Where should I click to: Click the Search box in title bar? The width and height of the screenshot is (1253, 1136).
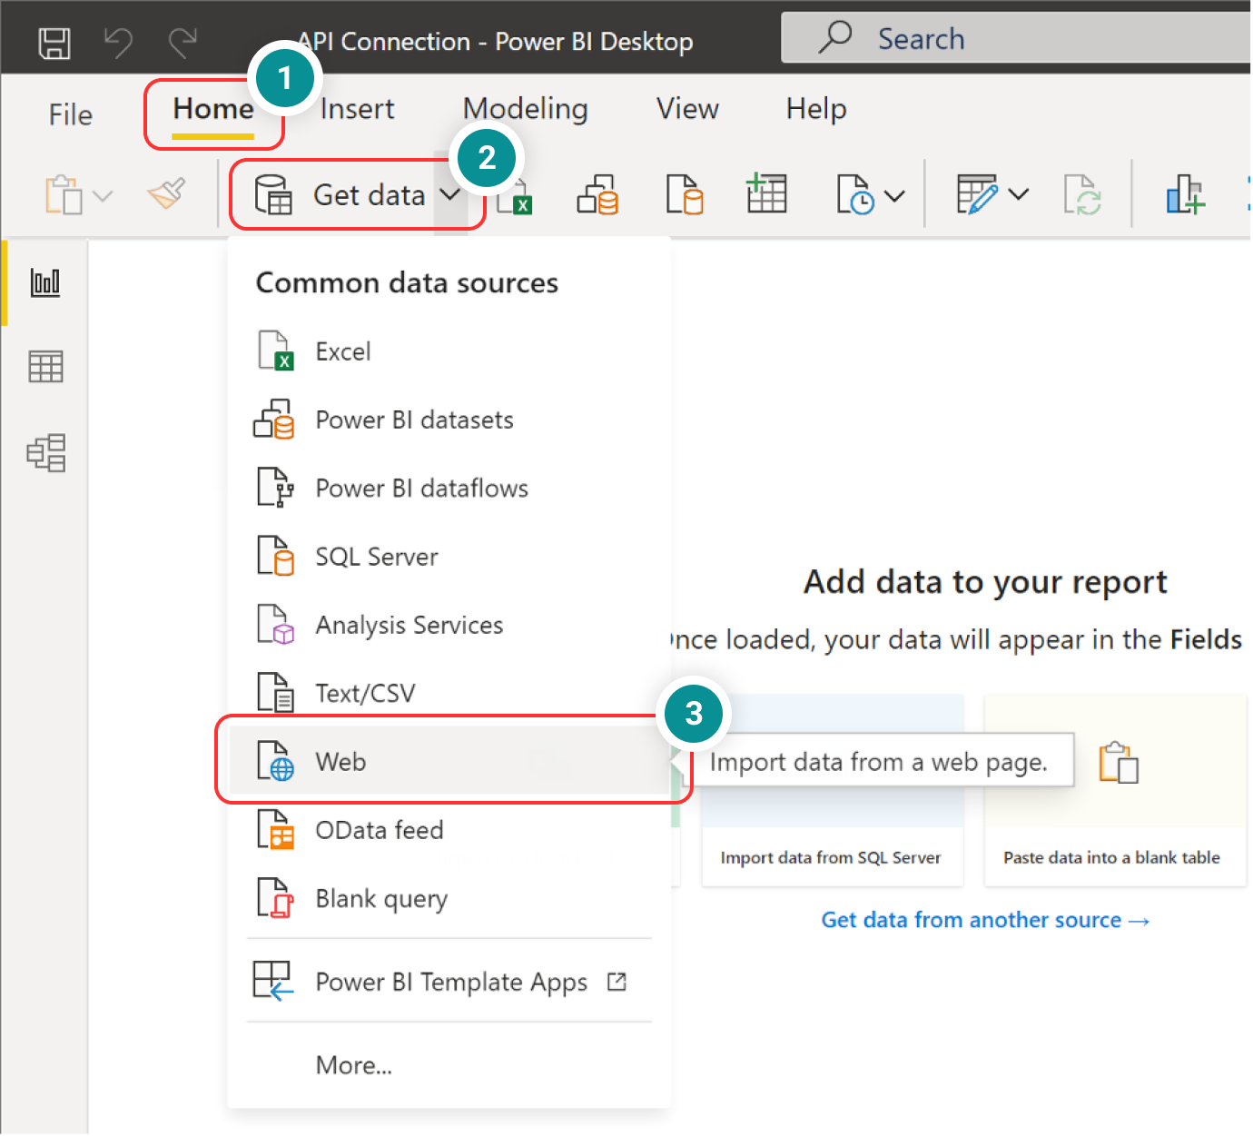[1016, 38]
